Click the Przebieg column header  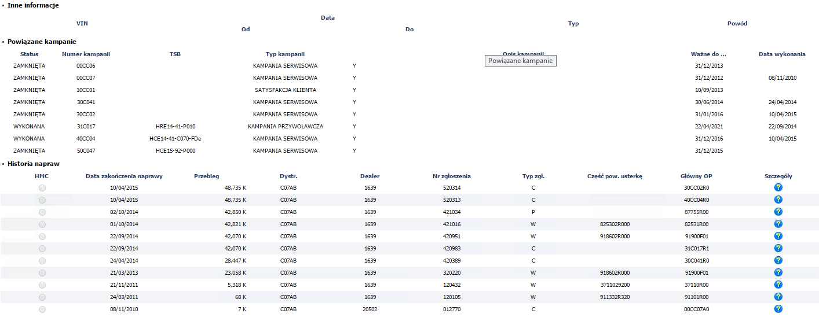(x=207, y=176)
